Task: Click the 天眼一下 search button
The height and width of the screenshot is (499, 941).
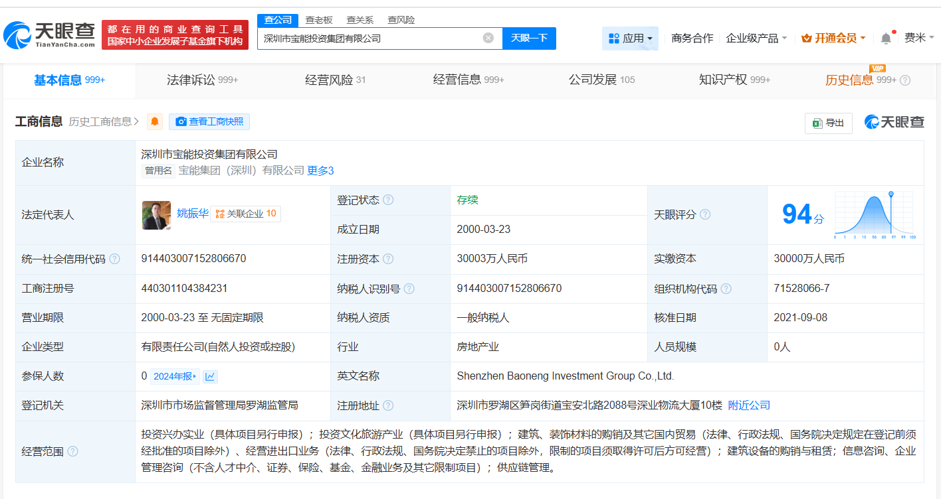Action: (530, 38)
